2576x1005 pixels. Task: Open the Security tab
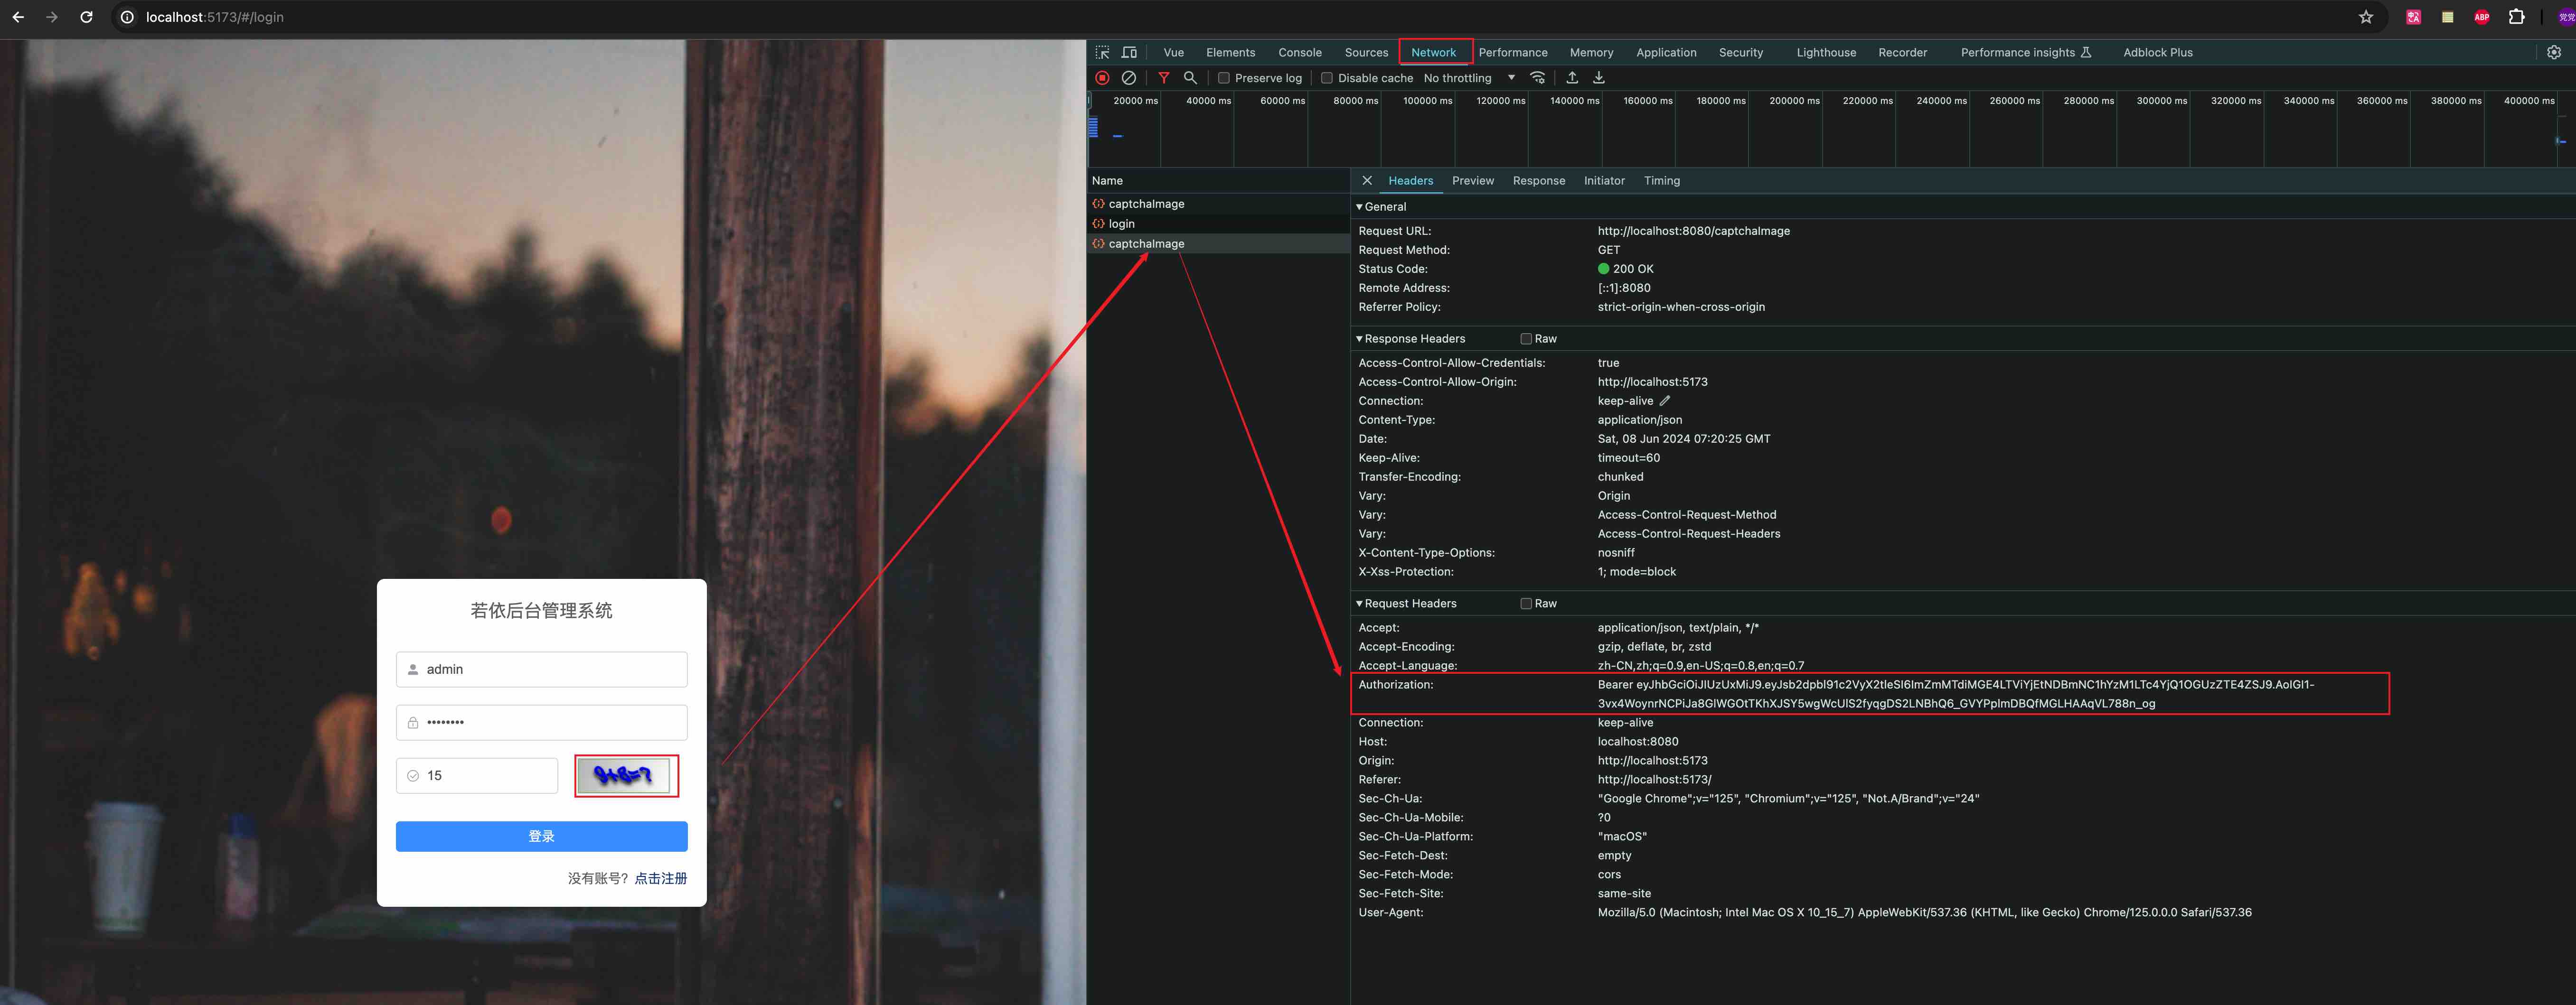(1741, 53)
